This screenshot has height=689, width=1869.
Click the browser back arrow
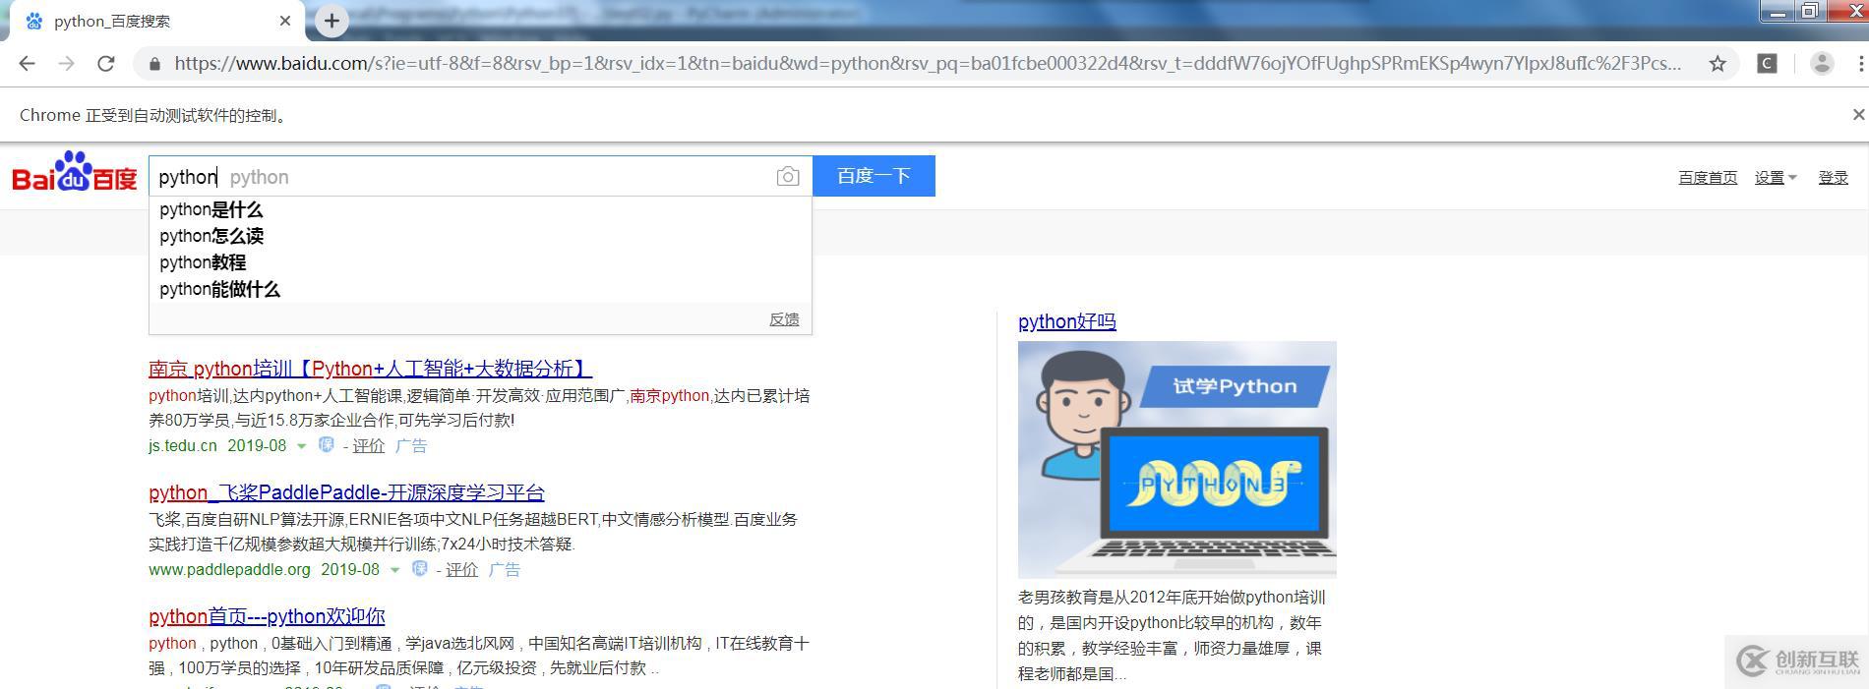click(27, 64)
